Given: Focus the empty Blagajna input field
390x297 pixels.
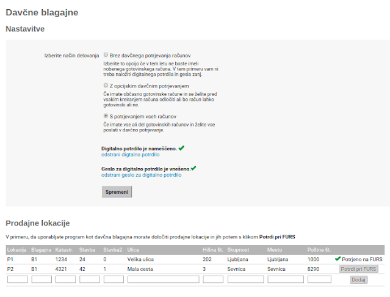Looking at the screenshot, I should click(42, 279).
